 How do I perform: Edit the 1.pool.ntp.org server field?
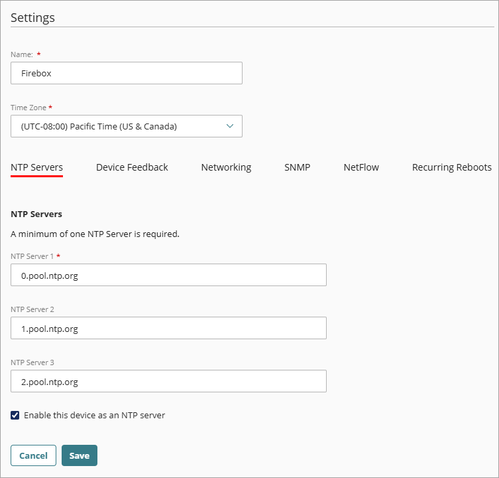coord(168,328)
